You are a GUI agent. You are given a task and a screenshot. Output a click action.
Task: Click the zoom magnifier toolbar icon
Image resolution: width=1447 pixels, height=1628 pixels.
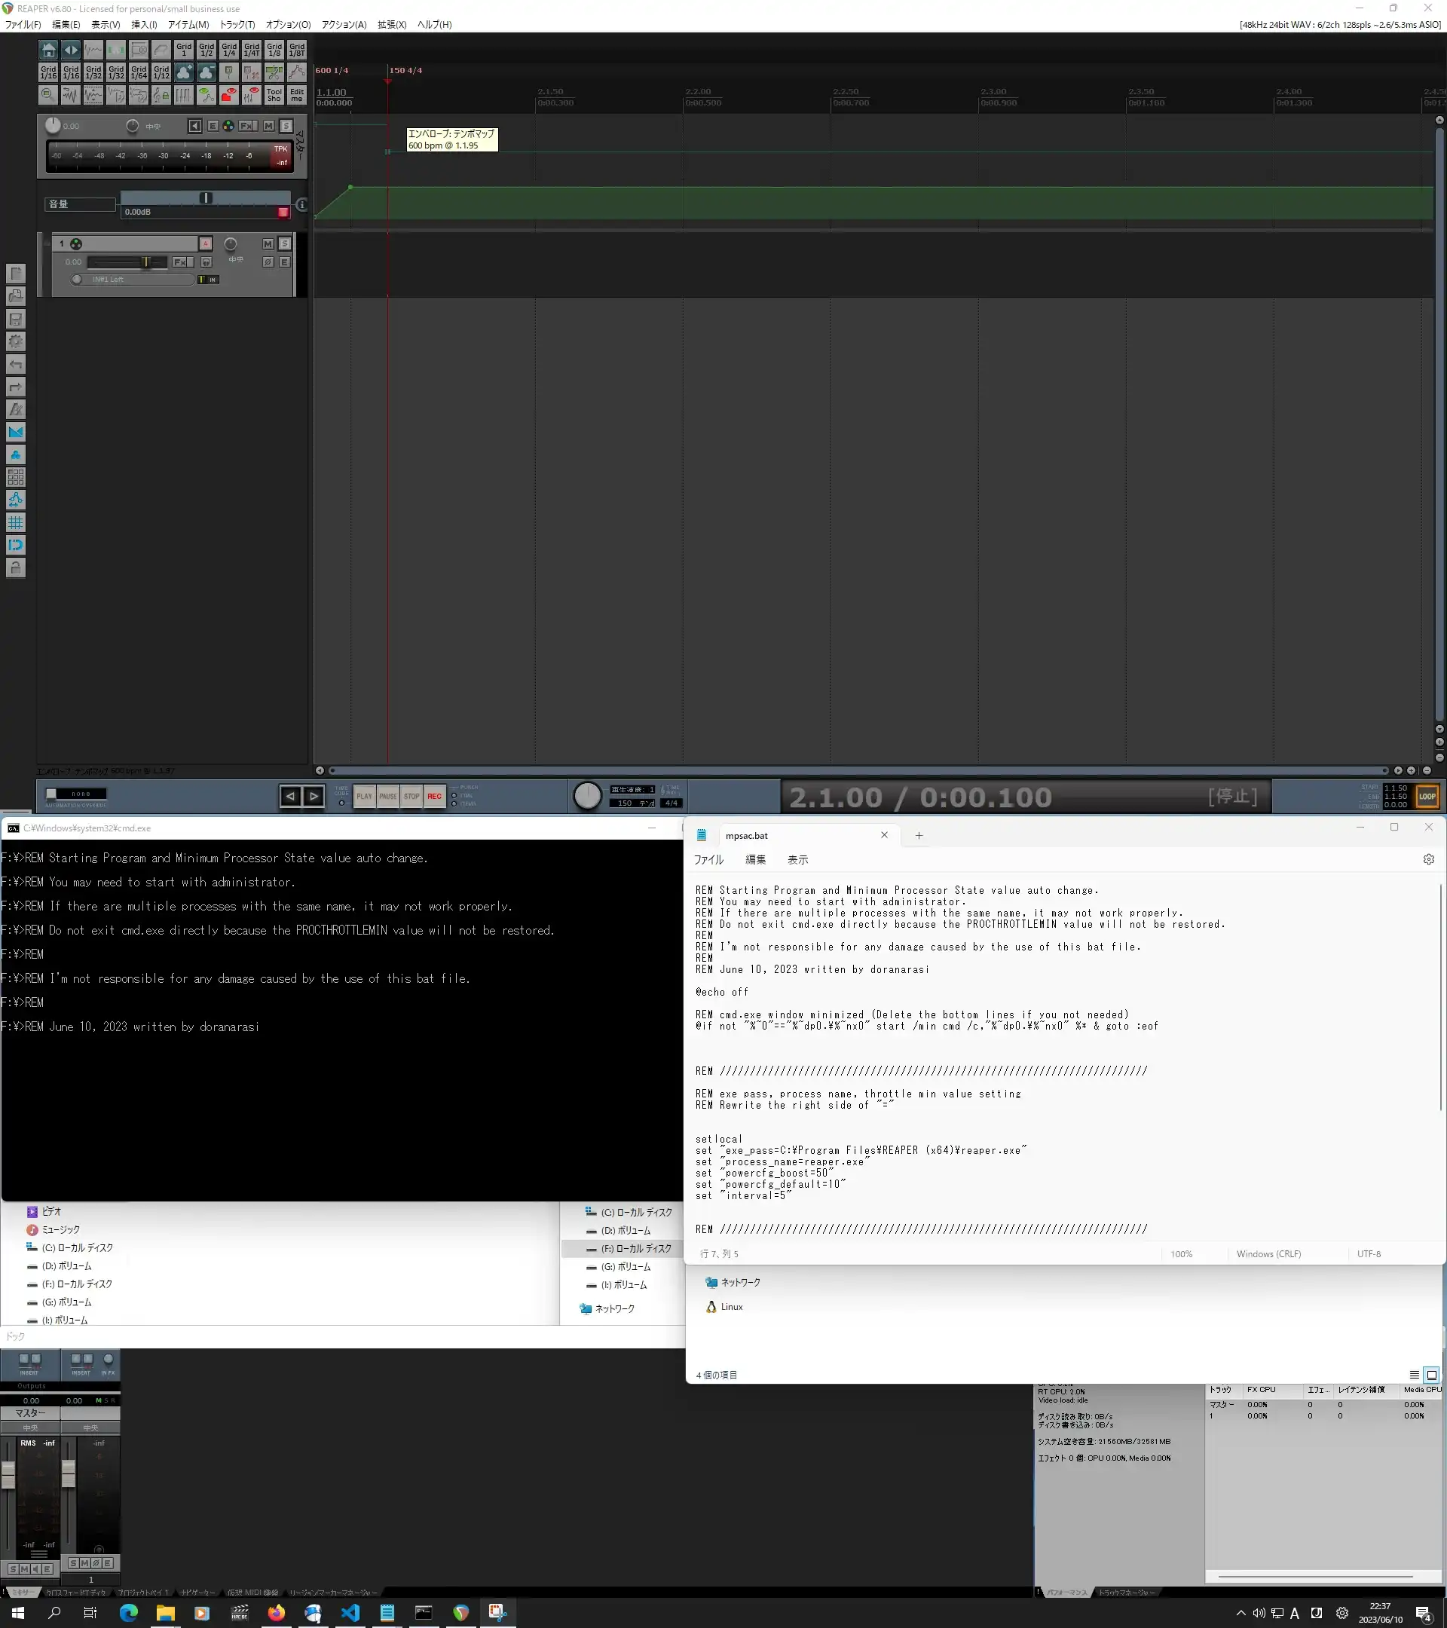pos(48,95)
